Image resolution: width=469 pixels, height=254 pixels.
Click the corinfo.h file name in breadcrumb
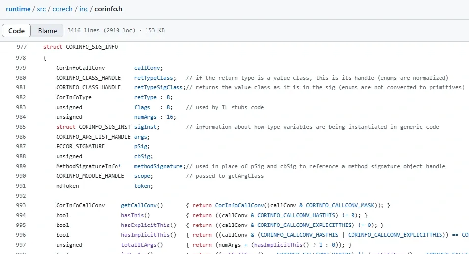pyautogui.click(x=109, y=9)
